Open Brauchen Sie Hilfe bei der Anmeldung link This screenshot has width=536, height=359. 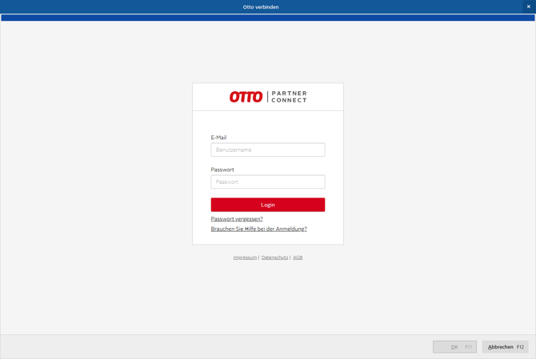[258, 229]
